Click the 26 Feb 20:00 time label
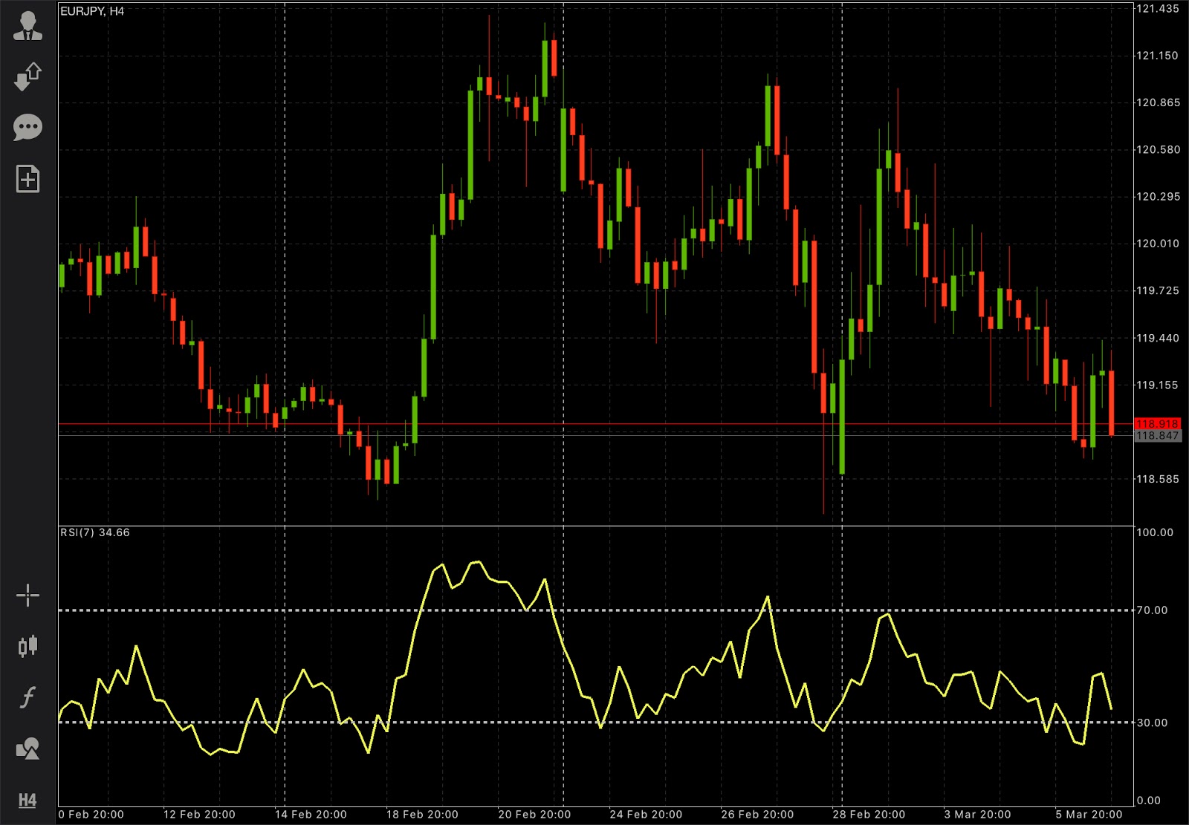 tap(757, 815)
